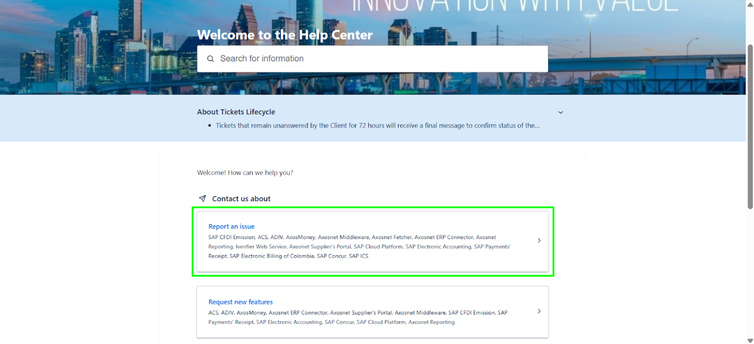Click the scrollbar up arrow
This screenshot has height=344, width=754.
click(750, 4)
